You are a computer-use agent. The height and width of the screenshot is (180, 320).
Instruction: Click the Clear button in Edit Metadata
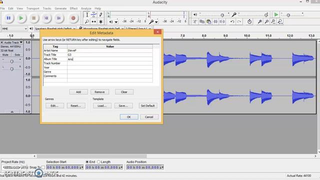pyautogui.click(x=124, y=92)
